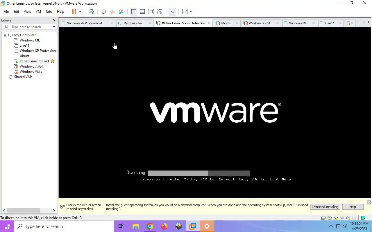Close the Windows XP Professional tab

[x=112, y=23]
